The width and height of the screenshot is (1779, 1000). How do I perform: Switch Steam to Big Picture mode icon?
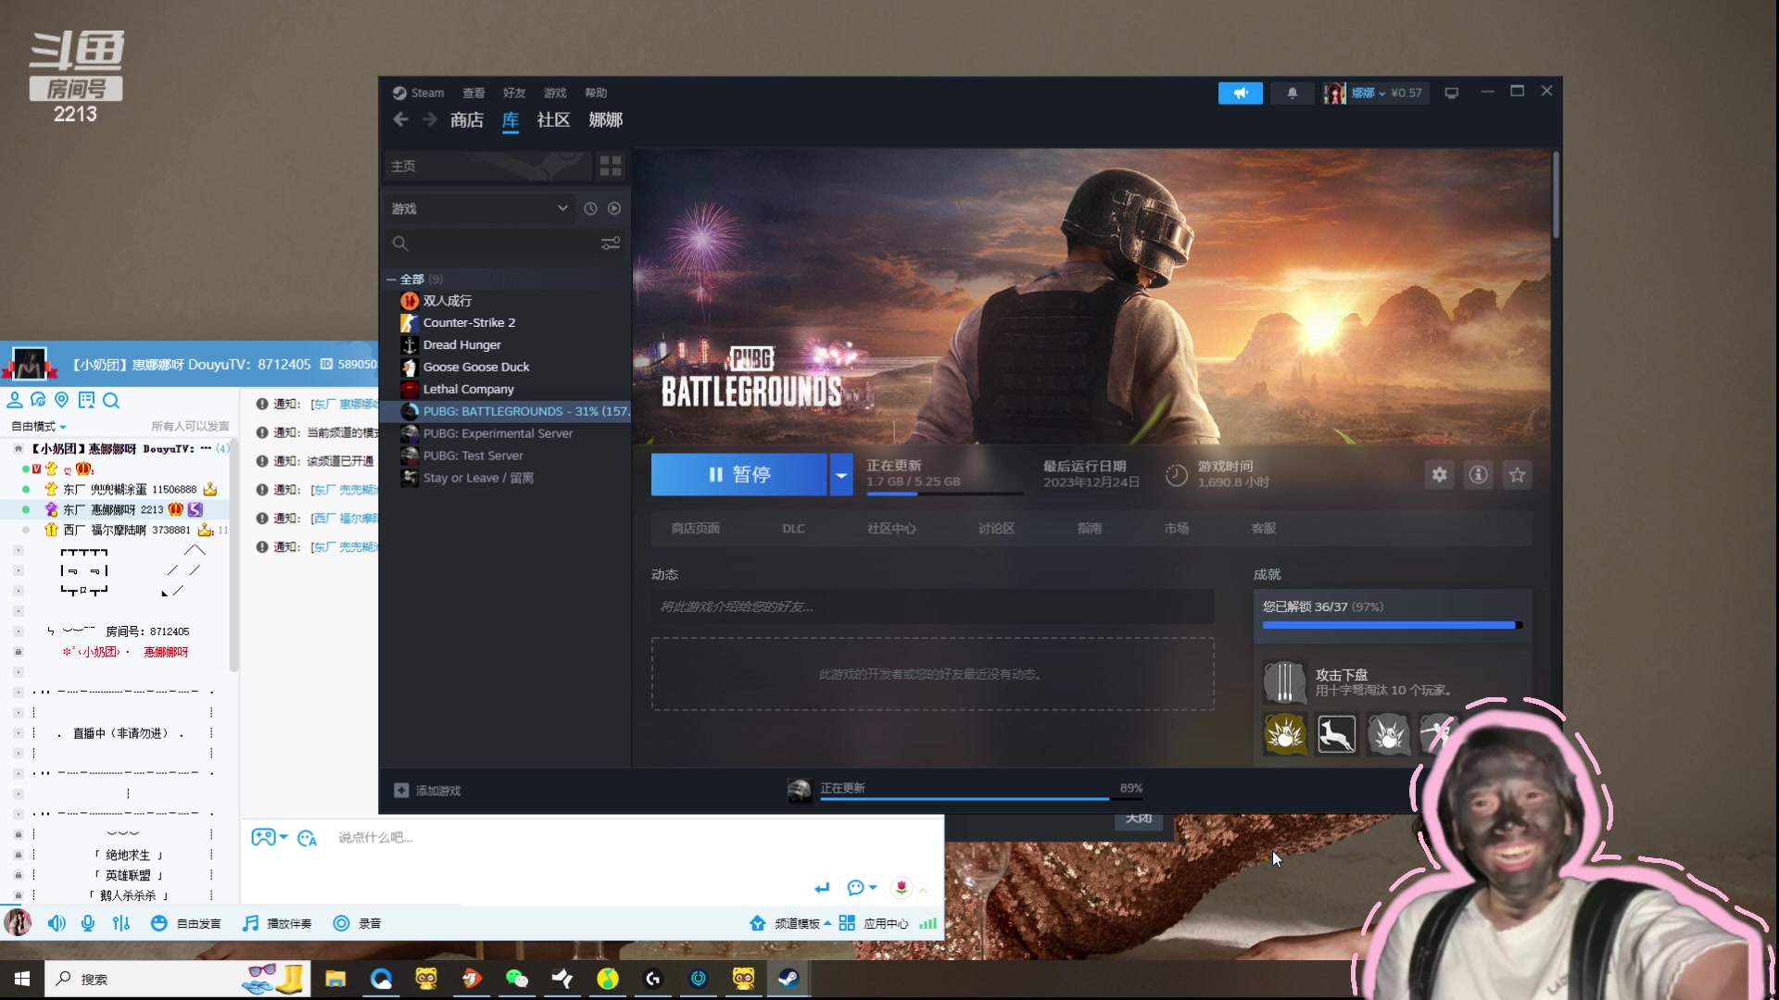point(1451,93)
